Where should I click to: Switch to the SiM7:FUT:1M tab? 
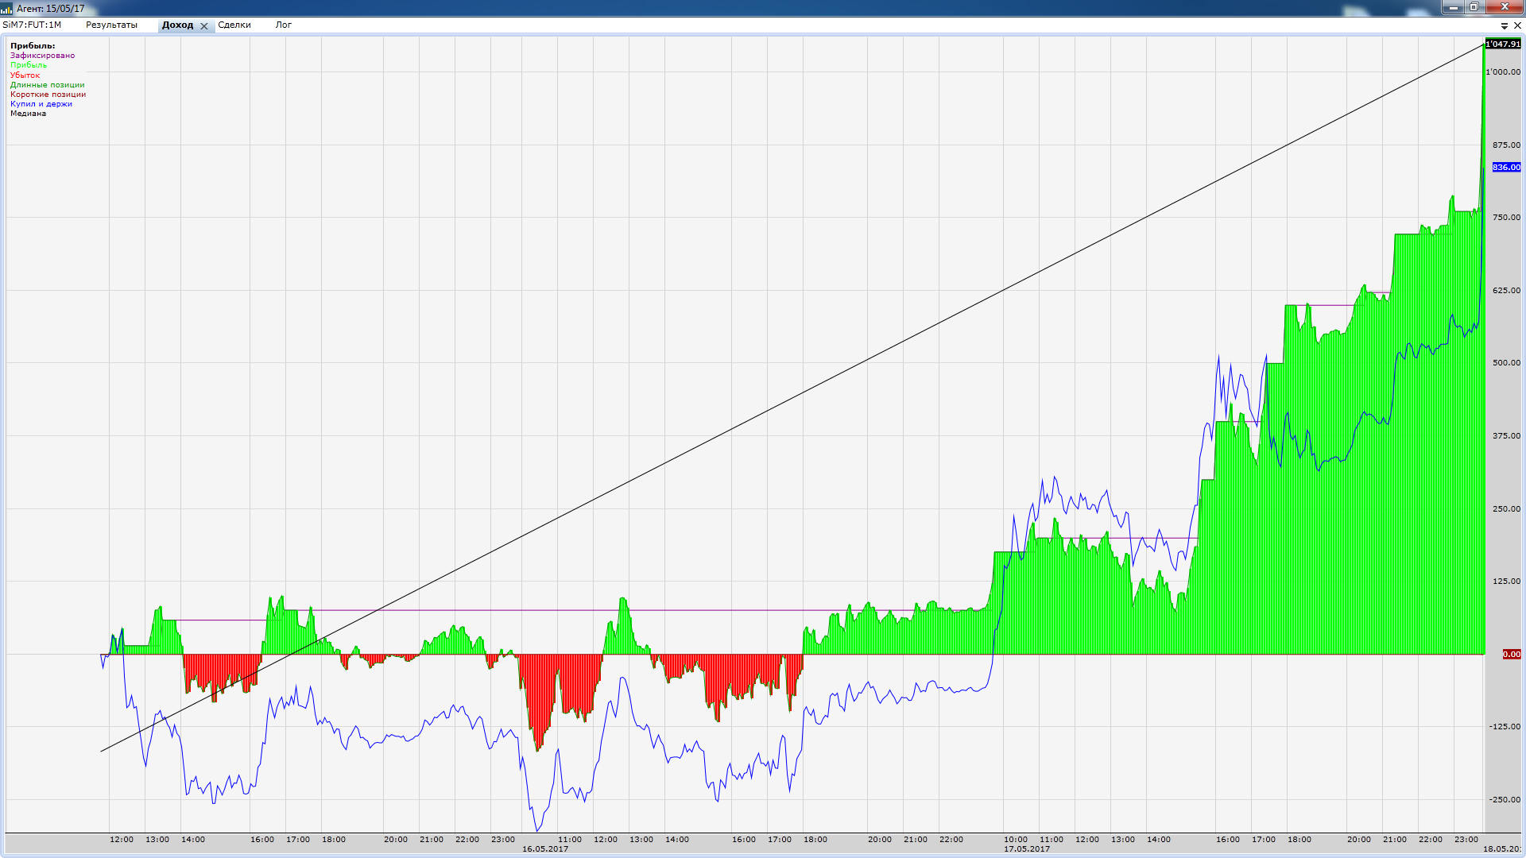32,25
